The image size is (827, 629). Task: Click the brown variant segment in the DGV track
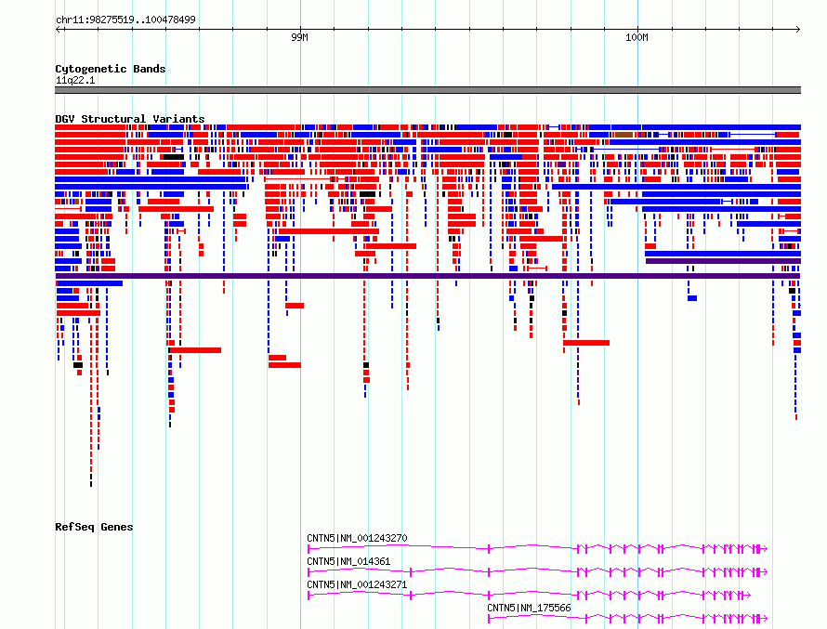coord(624,135)
